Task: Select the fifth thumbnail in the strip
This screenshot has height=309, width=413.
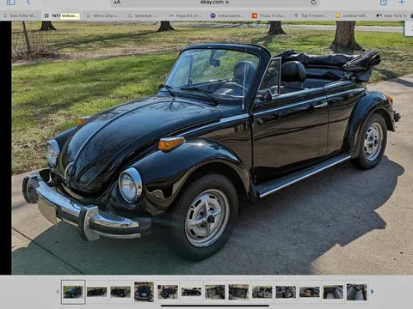Action: [x=168, y=292]
